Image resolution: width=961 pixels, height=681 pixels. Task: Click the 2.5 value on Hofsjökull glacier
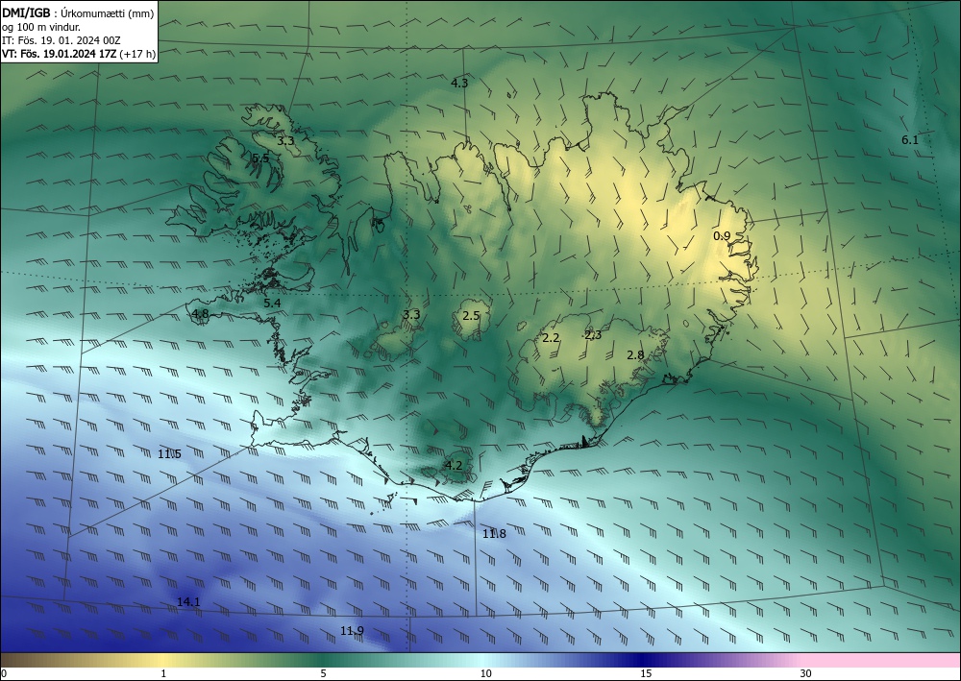pos(471,316)
